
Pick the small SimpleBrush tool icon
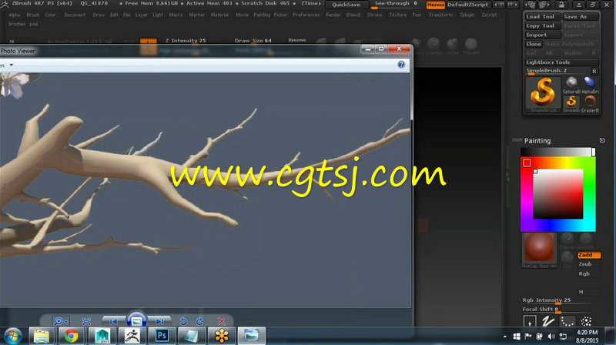point(571,104)
